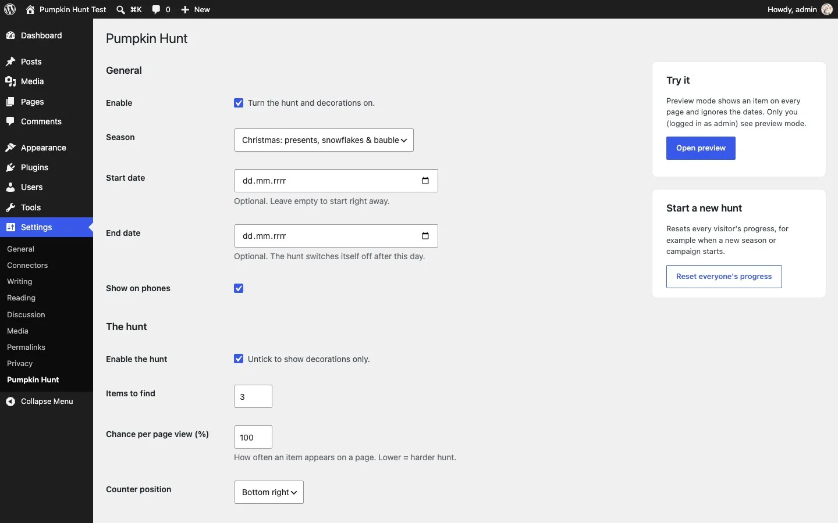Open the Start date calendar picker icon
Viewport: 838px width, 523px height.
(425, 181)
